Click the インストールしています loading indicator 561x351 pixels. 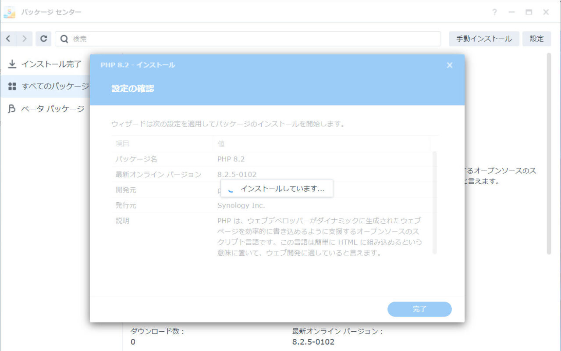(277, 189)
